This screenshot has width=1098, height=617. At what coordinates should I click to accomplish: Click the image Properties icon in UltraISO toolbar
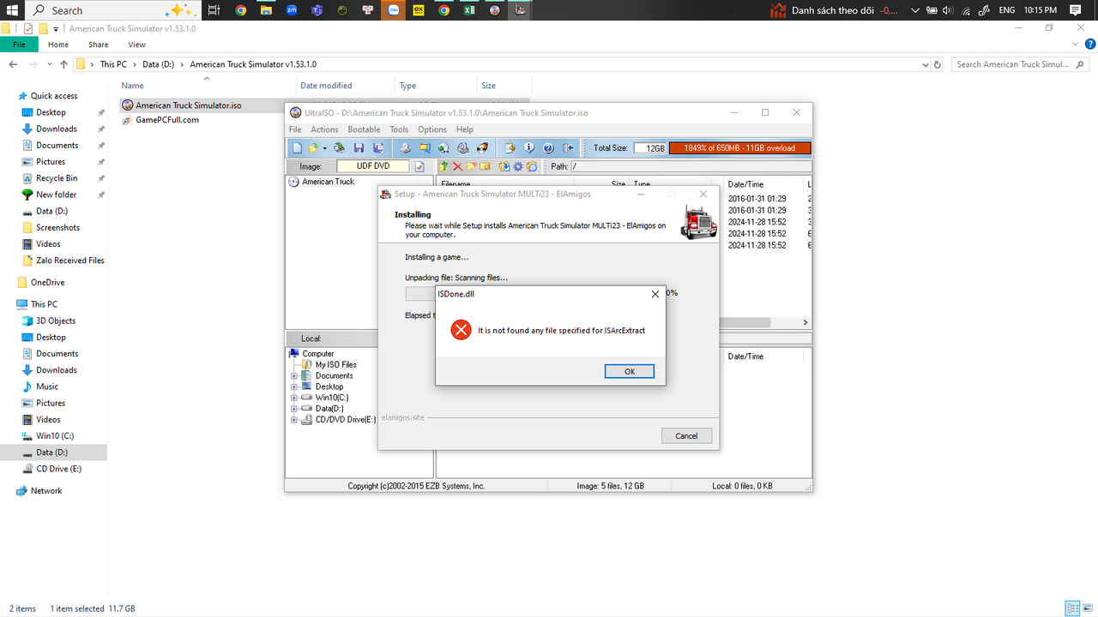[x=510, y=148]
